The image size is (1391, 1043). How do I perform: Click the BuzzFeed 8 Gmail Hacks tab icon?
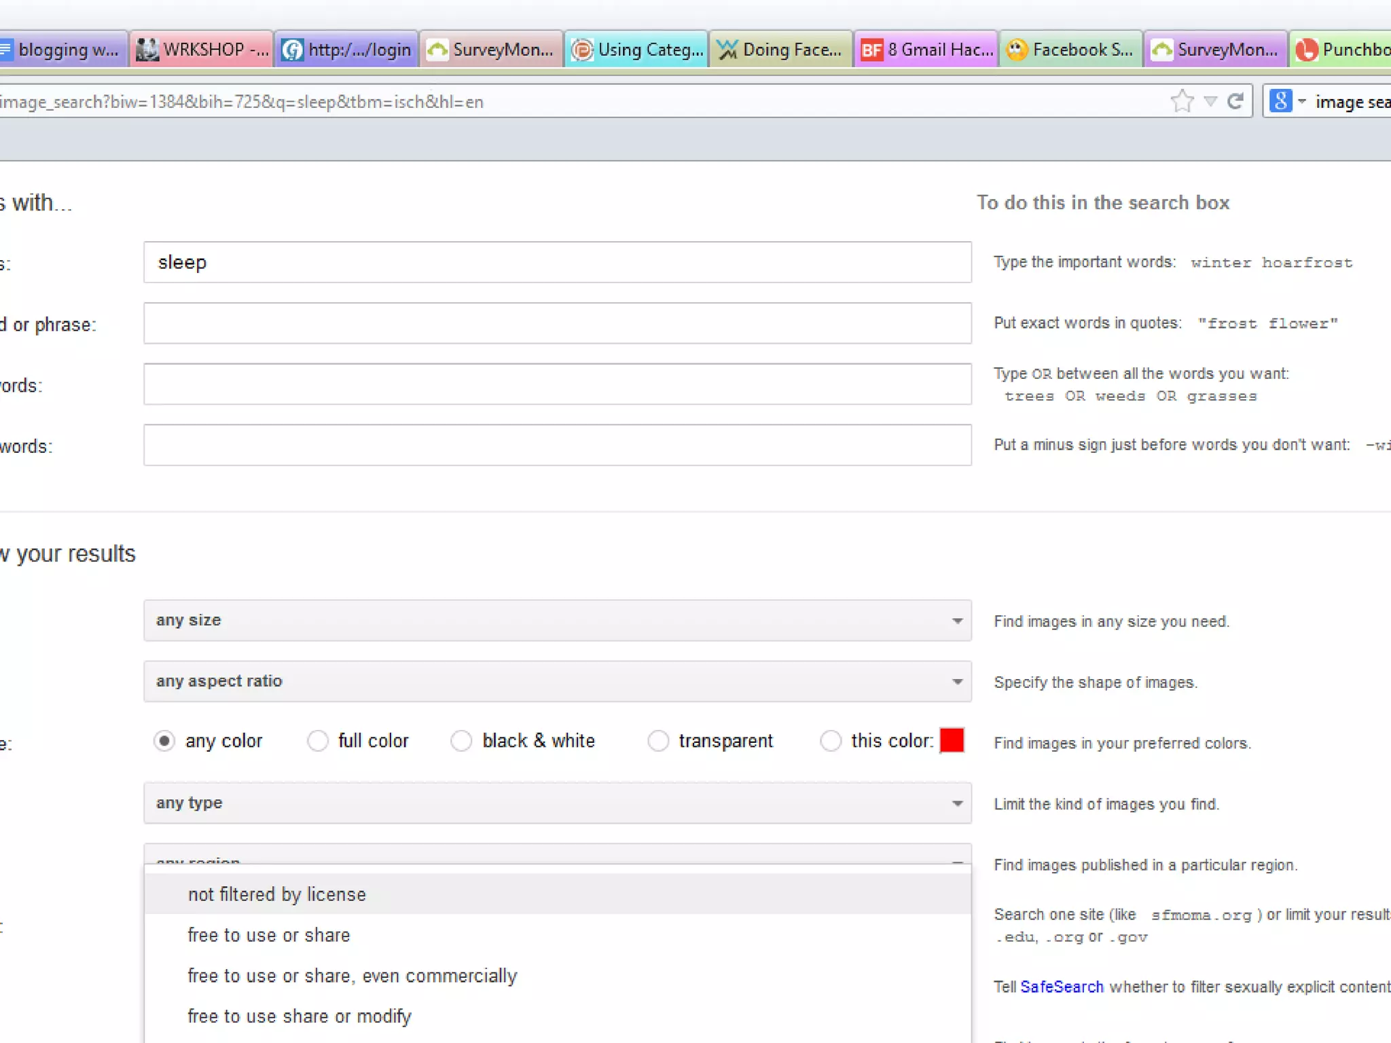pyautogui.click(x=871, y=50)
